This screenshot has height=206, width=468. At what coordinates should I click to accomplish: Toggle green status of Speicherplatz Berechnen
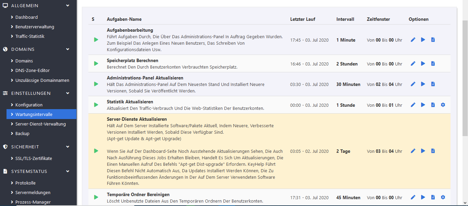(x=96, y=64)
